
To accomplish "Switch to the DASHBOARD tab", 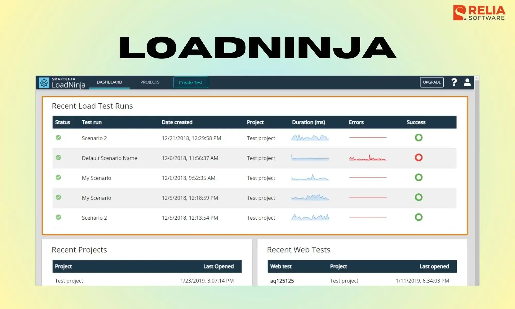I will click(x=109, y=82).
